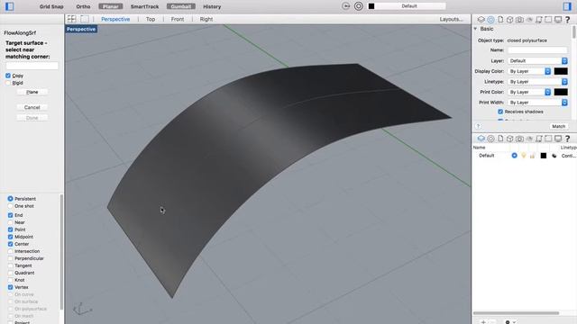577x324 pixels.
Task: Open the Layer dropdown in Properties
Action: click(538, 60)
